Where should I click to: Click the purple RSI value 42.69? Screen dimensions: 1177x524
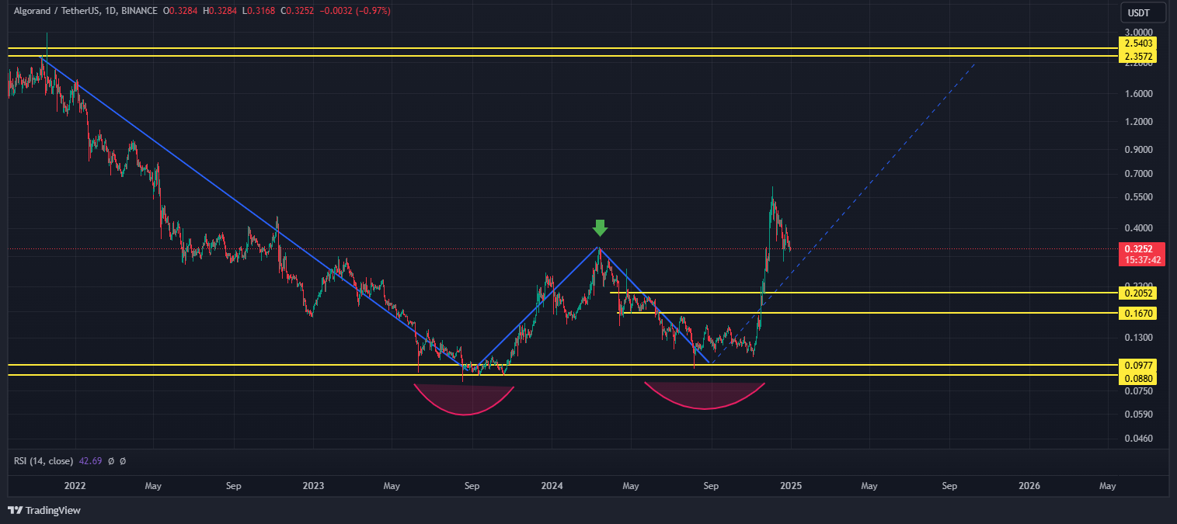point(89,461)
